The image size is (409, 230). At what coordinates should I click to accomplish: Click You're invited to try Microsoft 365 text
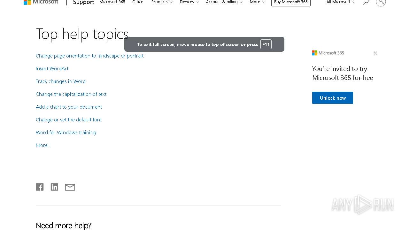click(343, 73)
